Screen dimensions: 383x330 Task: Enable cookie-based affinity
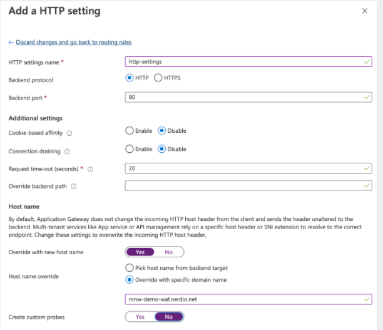129,131
